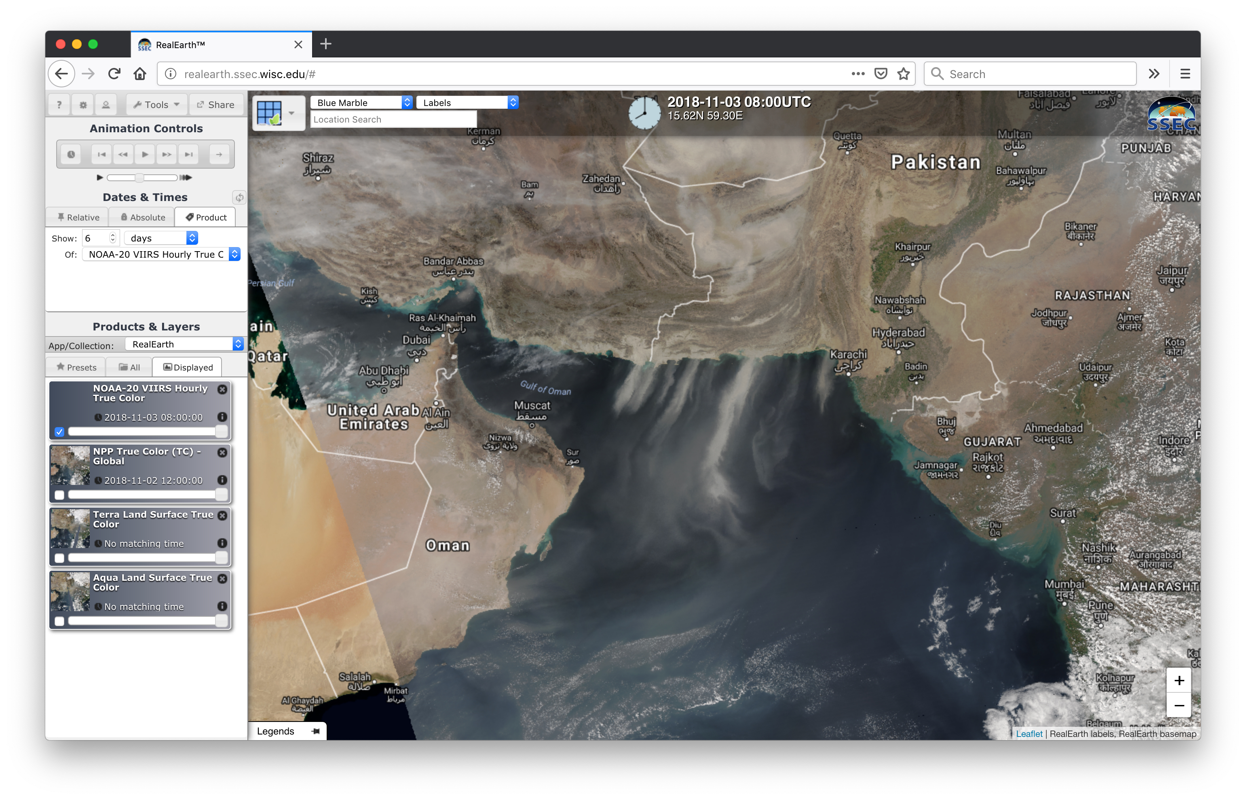1246x800 pixels.
Task: Open a new browser tab
Action: [x=325, y=44]
